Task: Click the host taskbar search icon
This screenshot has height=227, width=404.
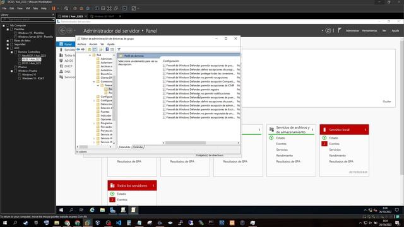Action: [15, 223]
